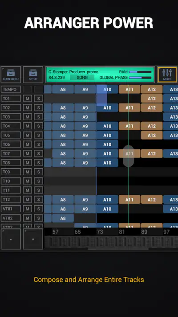Image resolution: width=178 pixels, height=317 pixels.
Task: Mute track T04
Action: [x=28, y=126]
